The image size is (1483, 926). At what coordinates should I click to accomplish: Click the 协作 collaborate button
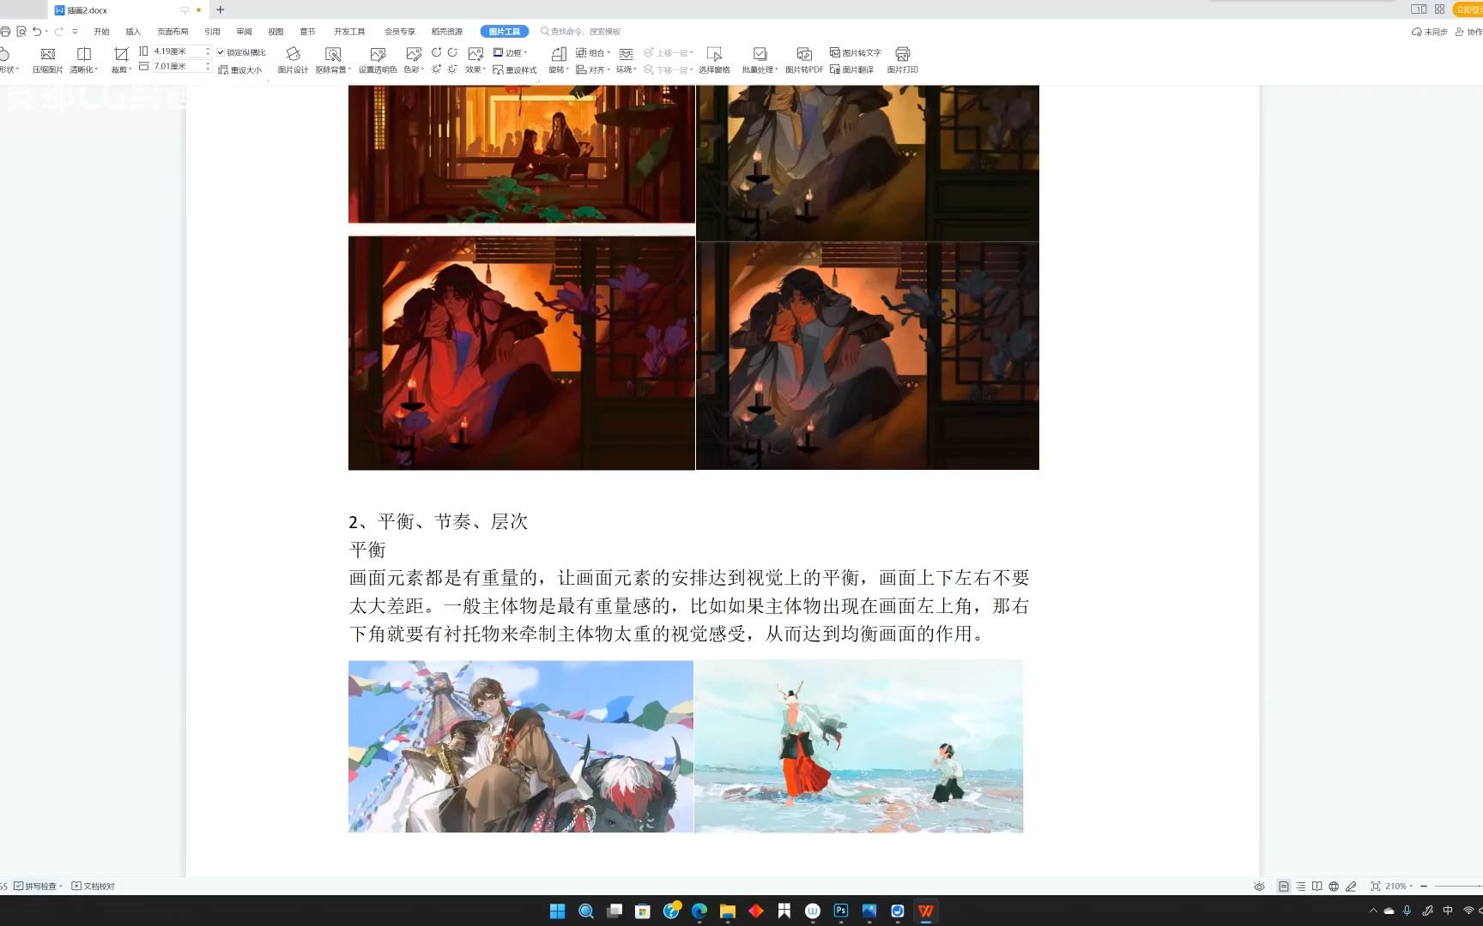pyautogui.click(x=1468, y=32)
